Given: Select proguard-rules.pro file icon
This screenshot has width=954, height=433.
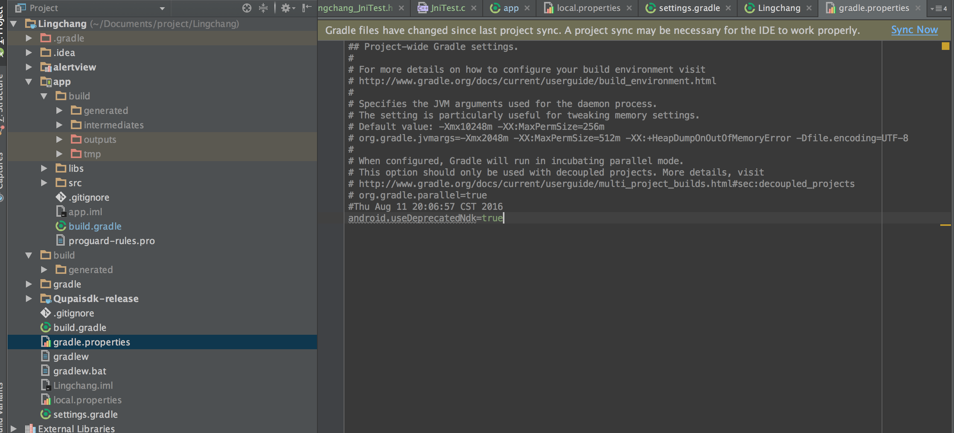Looking at the screenshot, I should 61,241.
